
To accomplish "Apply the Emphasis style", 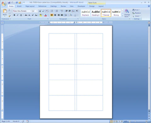I will pos(86,13).
